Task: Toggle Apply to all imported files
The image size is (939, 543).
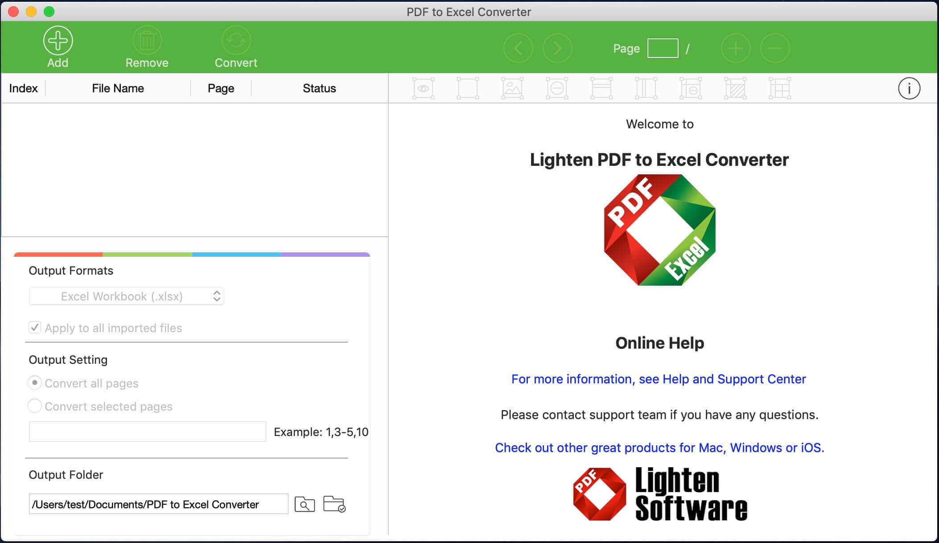Action: [x=35, y=328]
